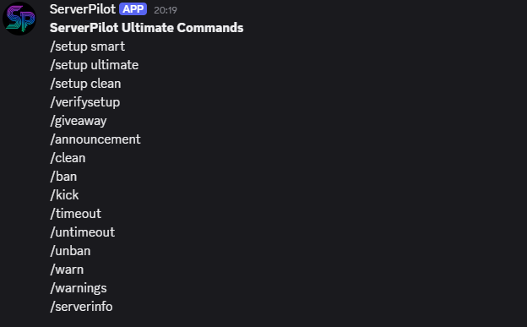Click the /ban command text
Screen dimensions: 527x327
coord(63,177)
